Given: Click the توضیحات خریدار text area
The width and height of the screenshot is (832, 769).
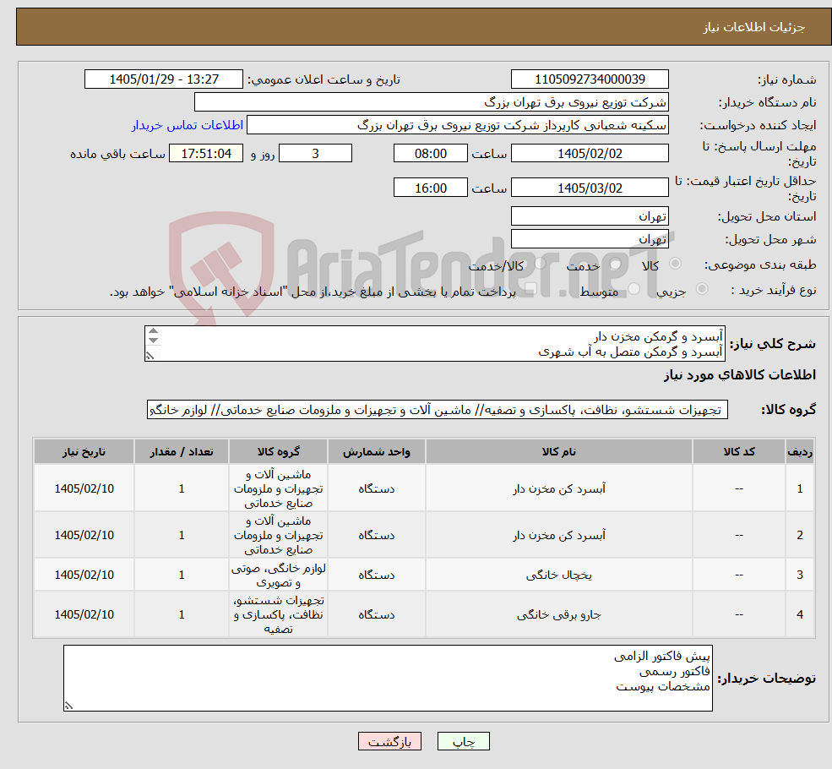Looking at the screenshot, I should coord(388,679).
